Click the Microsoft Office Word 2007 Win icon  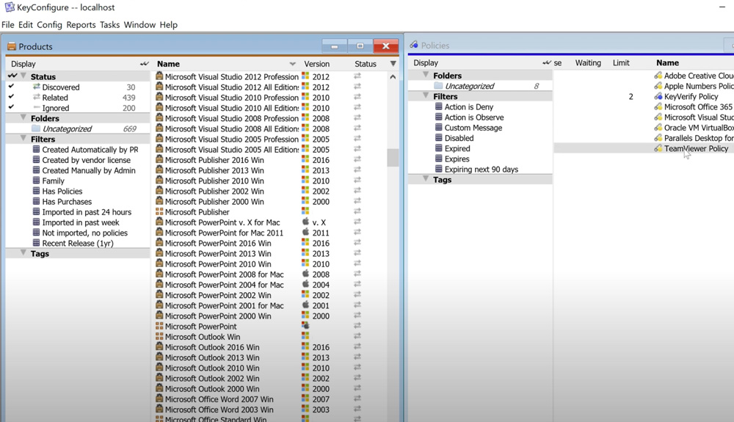[159, 399]
